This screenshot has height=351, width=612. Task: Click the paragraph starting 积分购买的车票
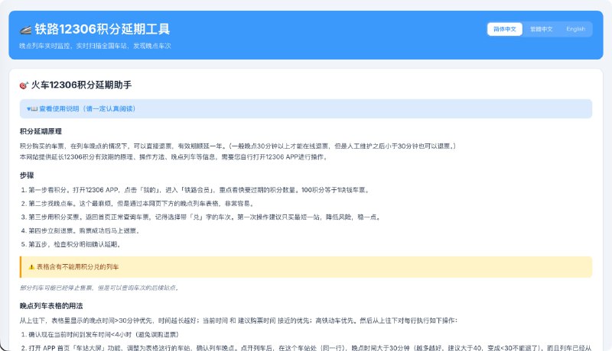238,147
